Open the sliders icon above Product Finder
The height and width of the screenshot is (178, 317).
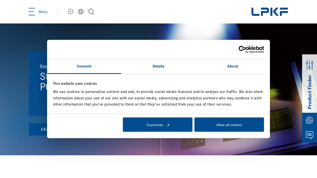[x=309, y=65]
